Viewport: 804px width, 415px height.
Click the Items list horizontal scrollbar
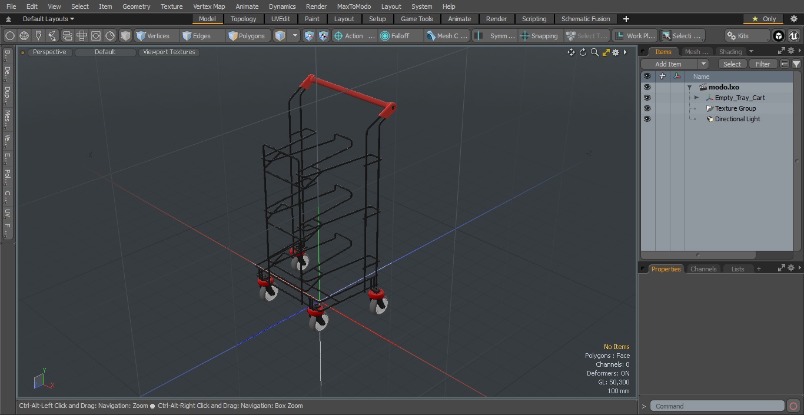pyautogui.click(x=698, y=255)
